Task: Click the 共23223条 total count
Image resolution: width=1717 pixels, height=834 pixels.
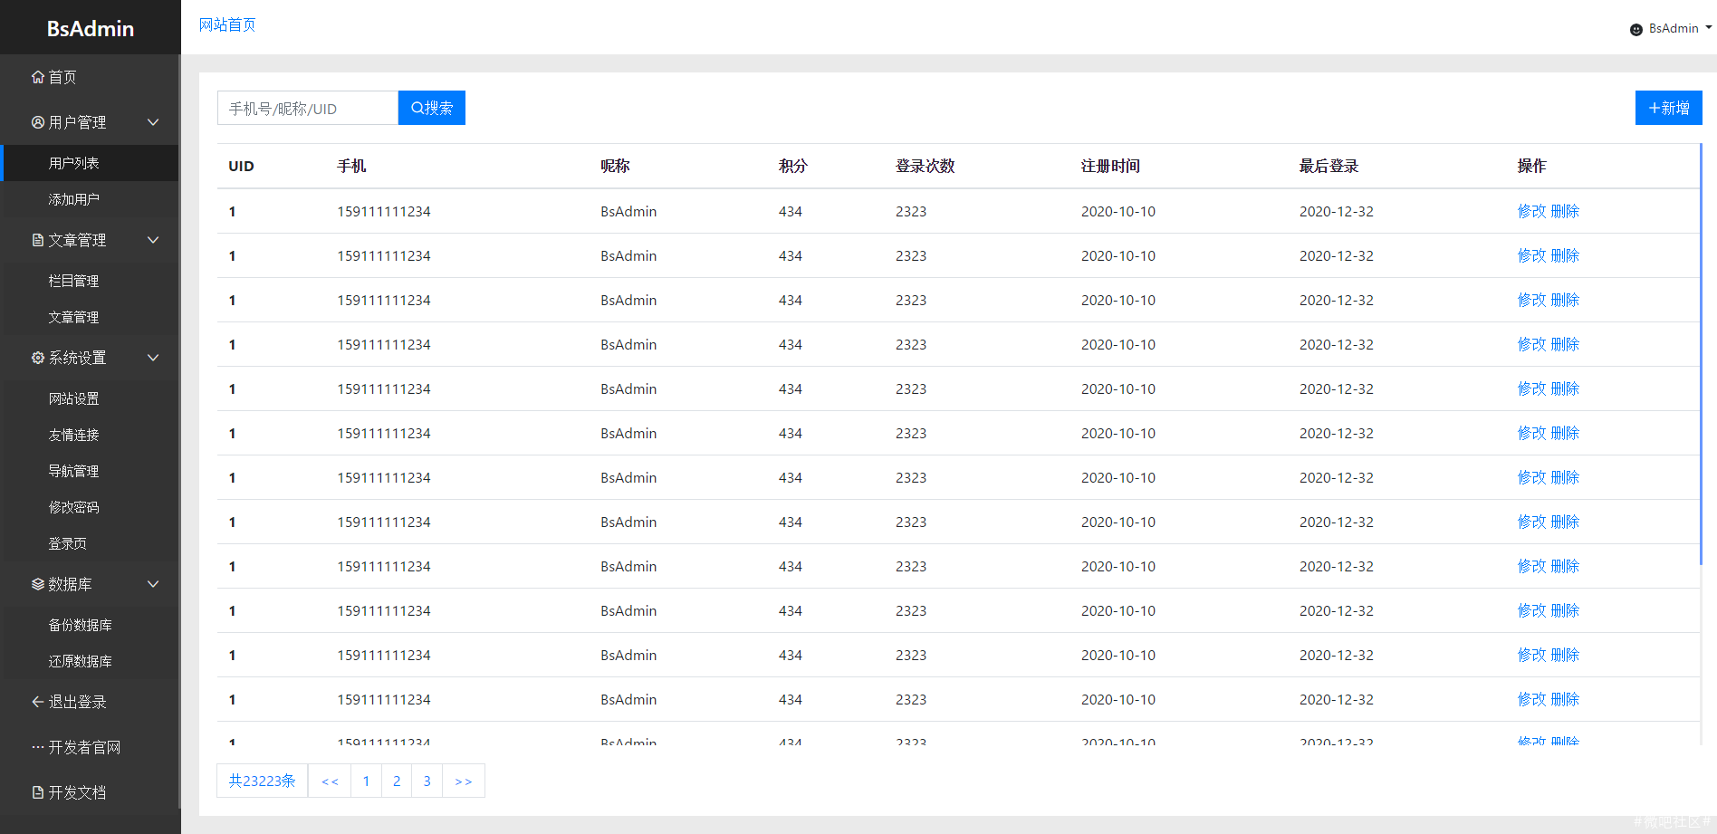Action: pos(263,781)
